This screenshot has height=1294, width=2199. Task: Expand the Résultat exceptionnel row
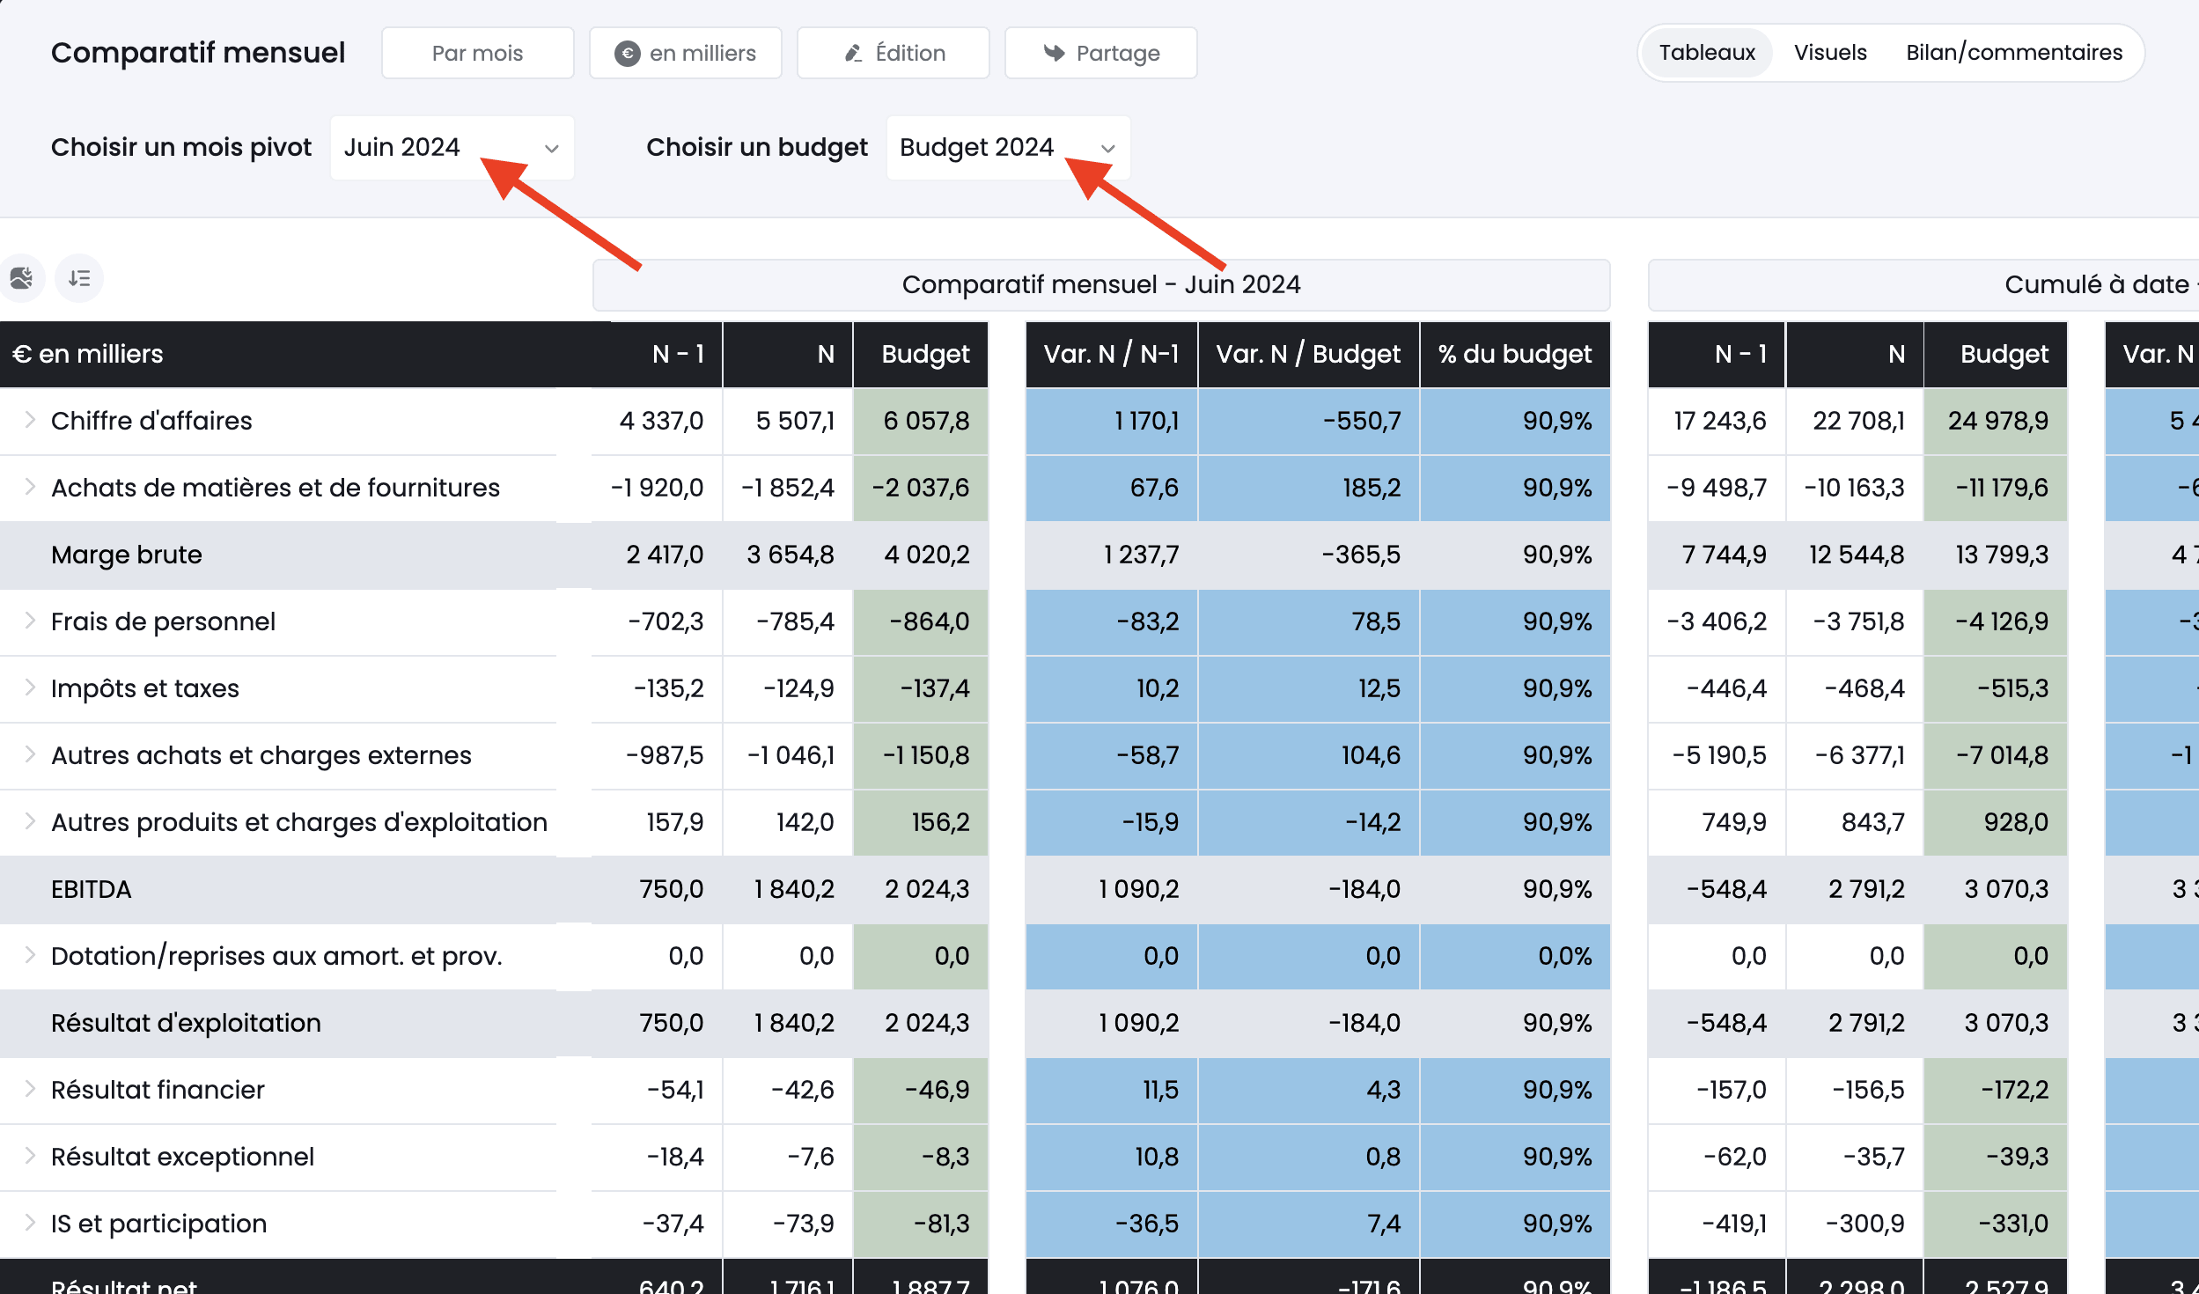[x=30, y=1156]
